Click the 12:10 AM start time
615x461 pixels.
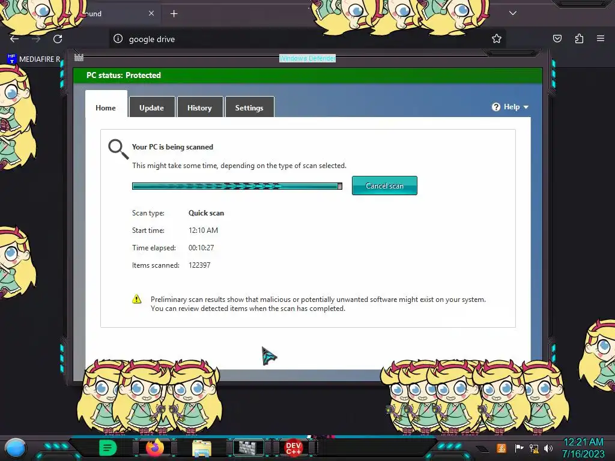point(203,230)
